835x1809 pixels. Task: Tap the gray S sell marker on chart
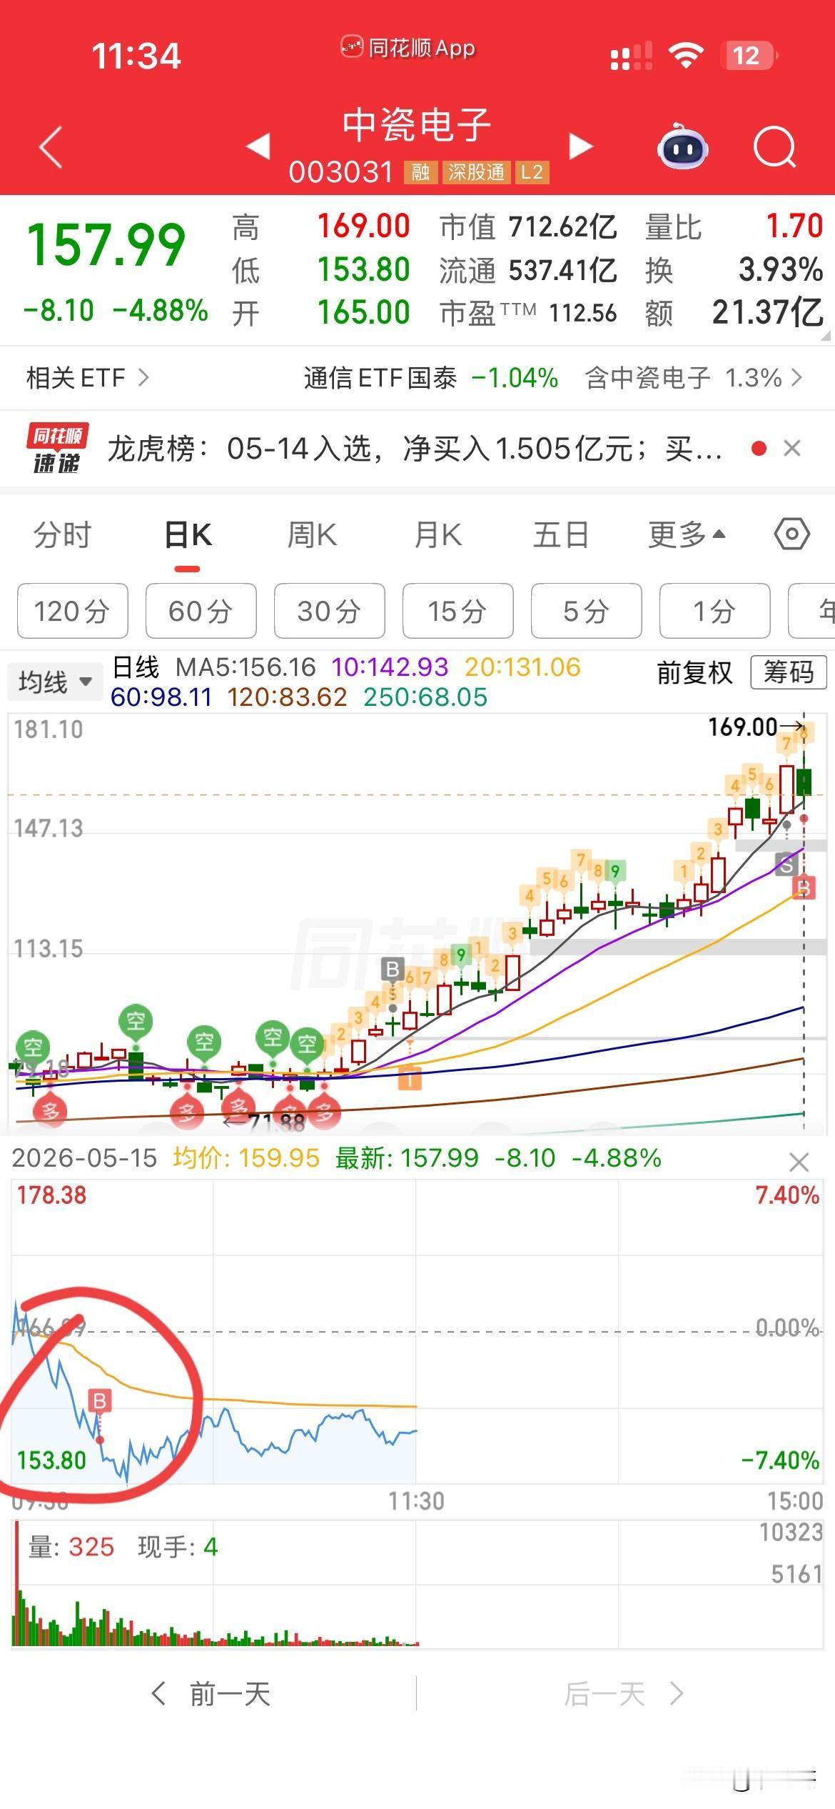[786, 865]
